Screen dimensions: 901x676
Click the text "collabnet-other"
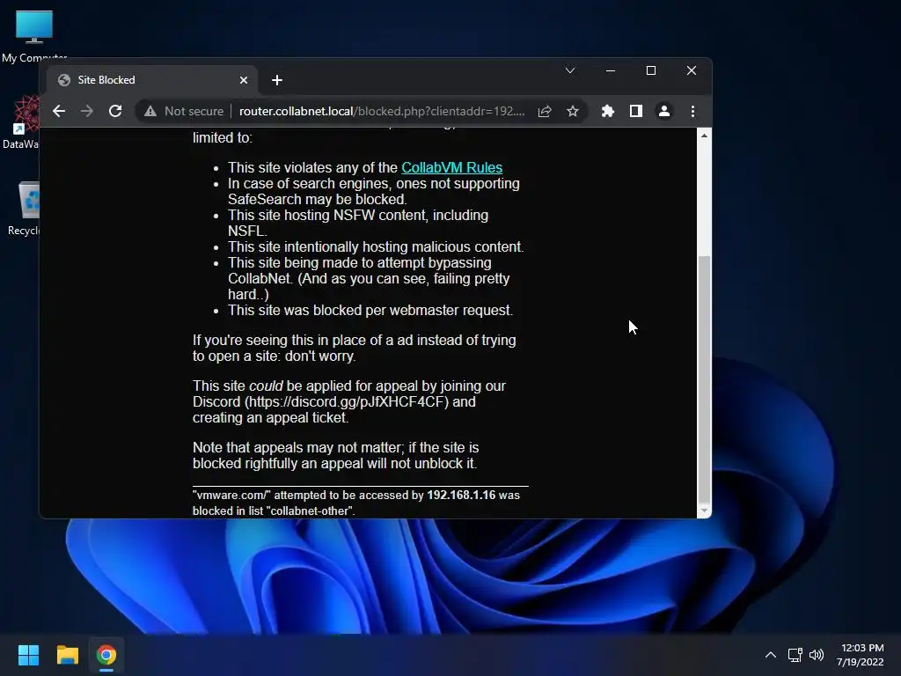click(311, 511)
